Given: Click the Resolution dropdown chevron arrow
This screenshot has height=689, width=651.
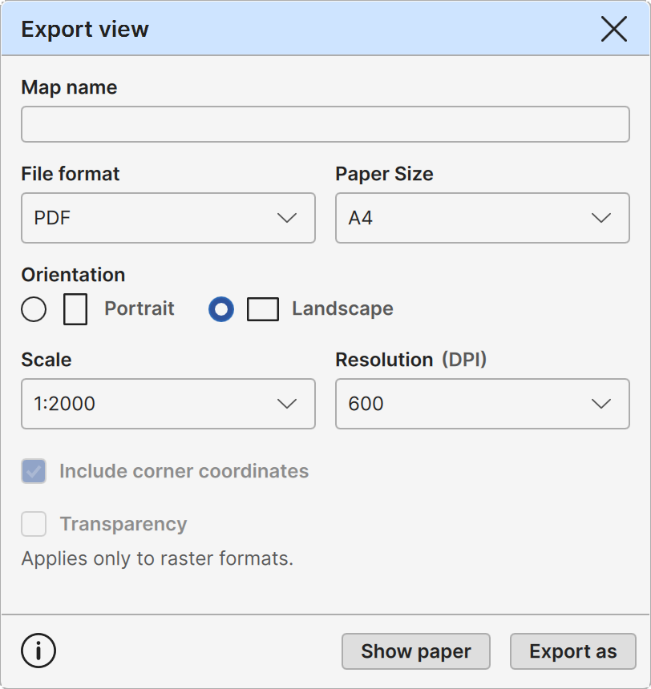Looking at the screenshot, I should 600,404.
